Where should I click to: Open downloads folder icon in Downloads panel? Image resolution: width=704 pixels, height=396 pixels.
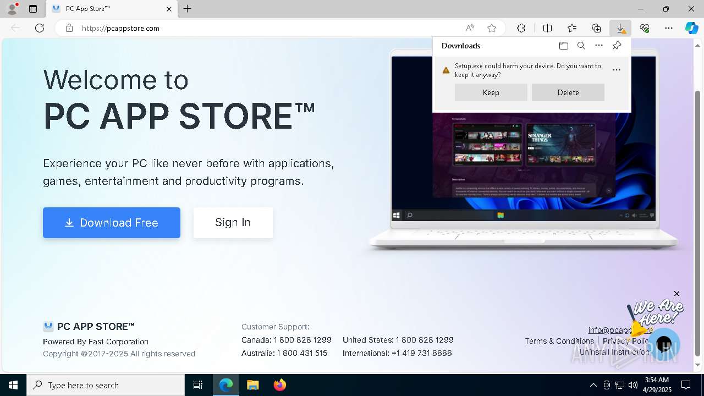[x=564, y=46]
